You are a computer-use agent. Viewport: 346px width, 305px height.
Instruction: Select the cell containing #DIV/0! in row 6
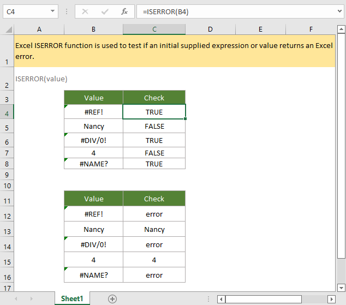tap(93, 140)
